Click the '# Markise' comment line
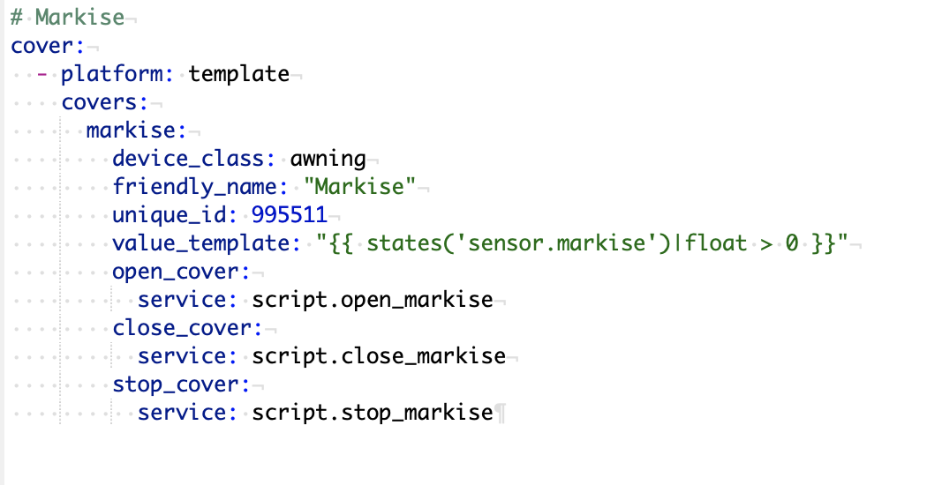The width and height of the screenshot is (927, 485). coord(67,17)
